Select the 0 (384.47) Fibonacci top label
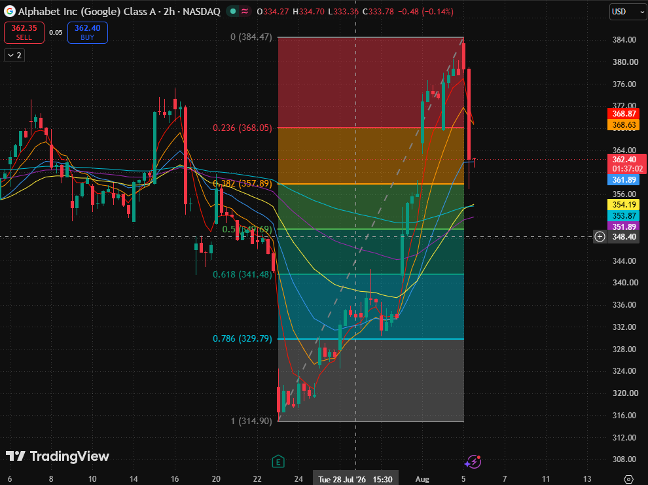Screen dimensions: 648x485 (251, 37)
